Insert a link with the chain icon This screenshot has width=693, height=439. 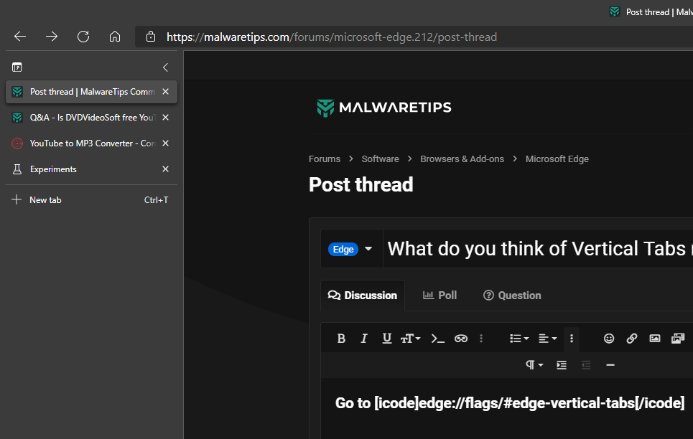tap(632, 339)
